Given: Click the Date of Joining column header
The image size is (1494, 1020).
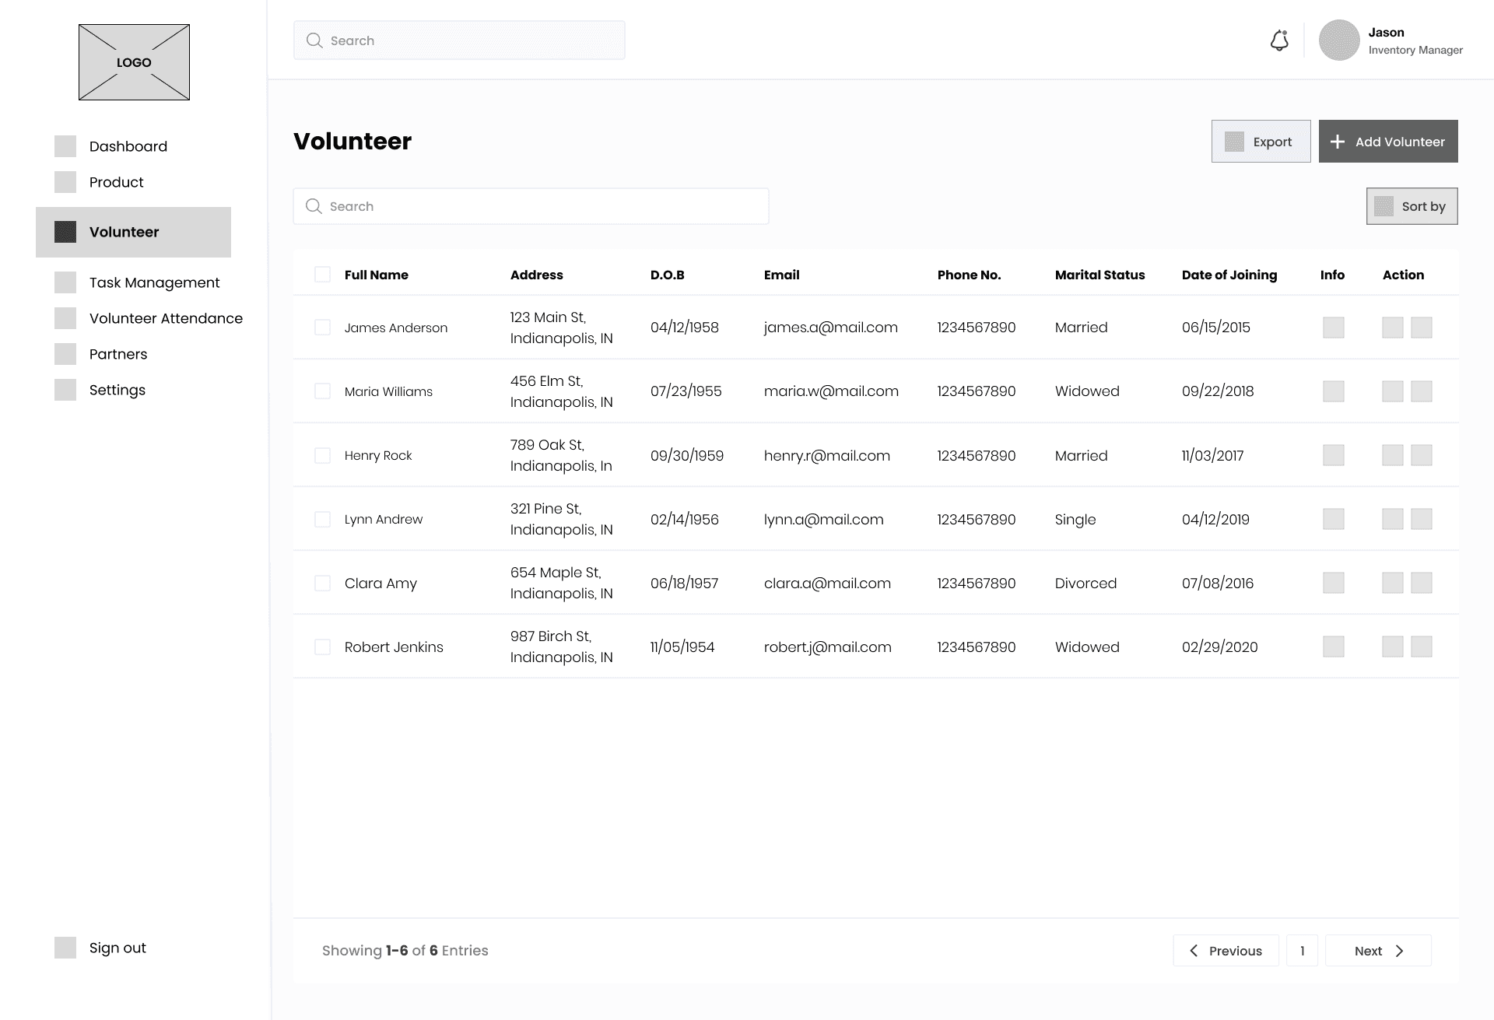Looking at the screenshot, I should [1229, 275].
